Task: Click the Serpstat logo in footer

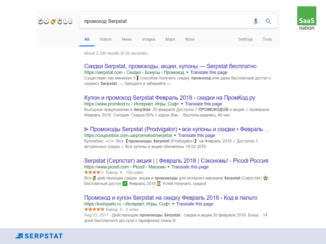Action: pos(39,236)
